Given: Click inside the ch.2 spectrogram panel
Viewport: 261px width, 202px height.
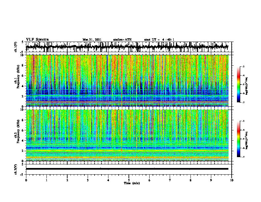Looking at the screenshot, I should click(127, 135).
